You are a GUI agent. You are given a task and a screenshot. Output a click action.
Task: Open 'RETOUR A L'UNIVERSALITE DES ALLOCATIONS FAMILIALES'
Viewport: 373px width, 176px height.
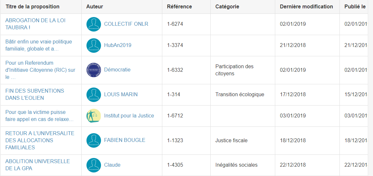pyautogui.click(x=40, y=140)
